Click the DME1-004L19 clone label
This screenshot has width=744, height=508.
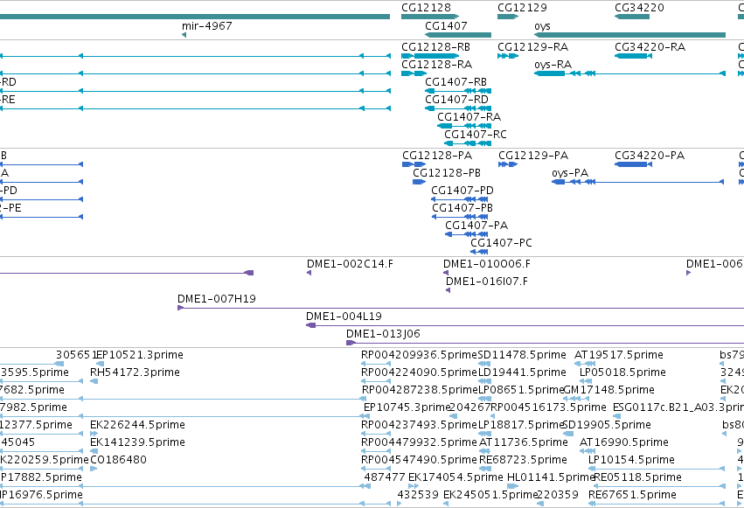(x=344, y=317)
